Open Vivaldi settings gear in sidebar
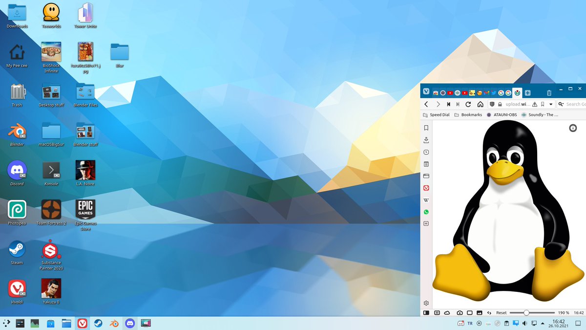Screen dimensions: 586x330 (x=426, y=303)
